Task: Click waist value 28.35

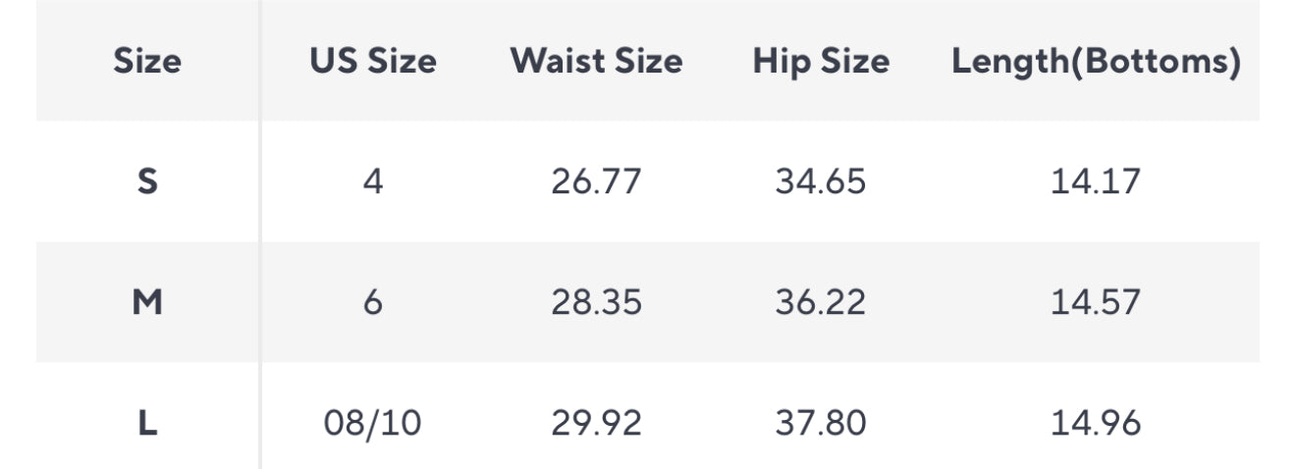Action: pos(596,302)
